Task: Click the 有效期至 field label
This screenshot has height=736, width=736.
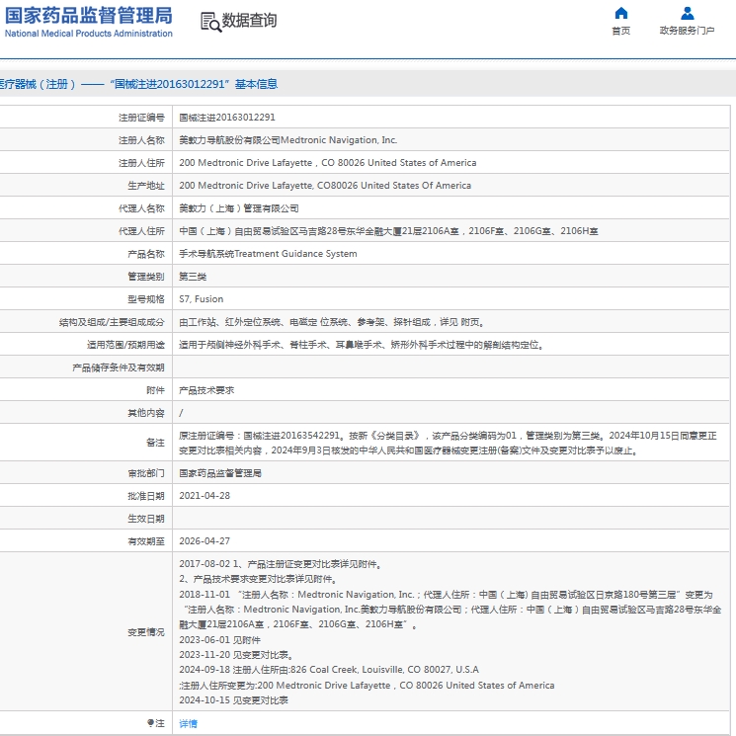Action: tap(146, 541)
